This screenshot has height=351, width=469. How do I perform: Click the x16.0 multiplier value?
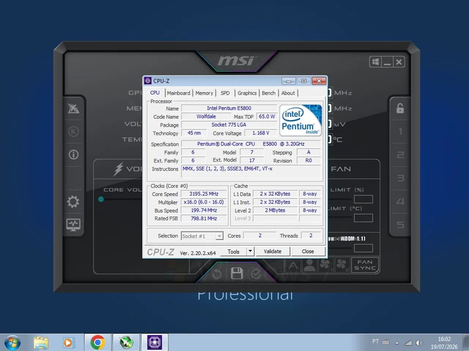[204, 202]
